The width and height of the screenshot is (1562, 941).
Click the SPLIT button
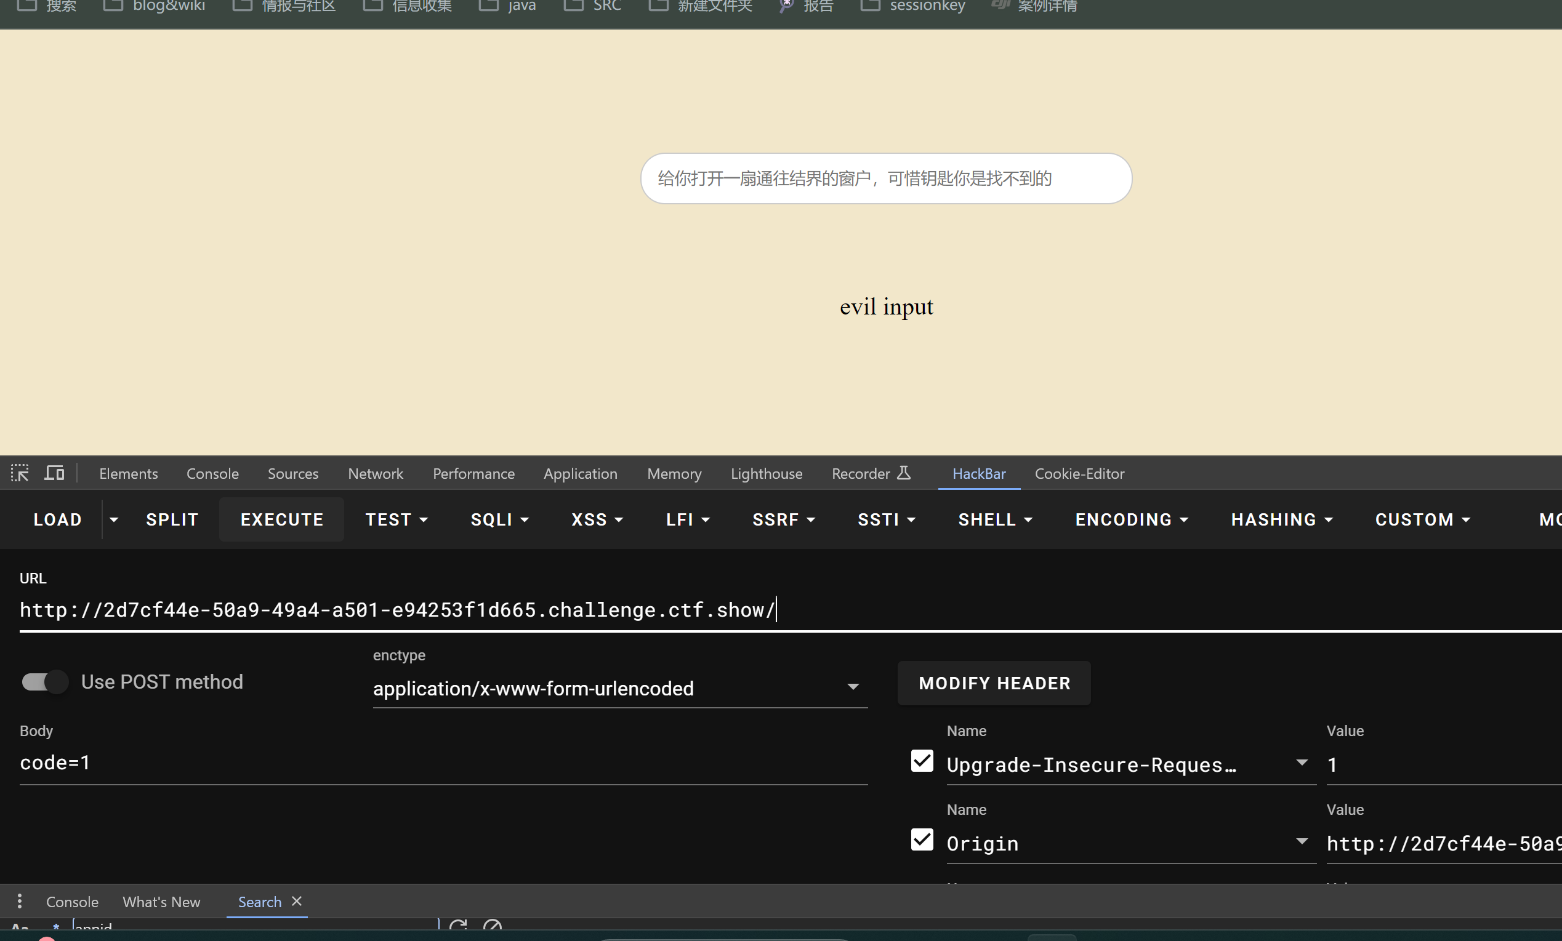point(172,519)
